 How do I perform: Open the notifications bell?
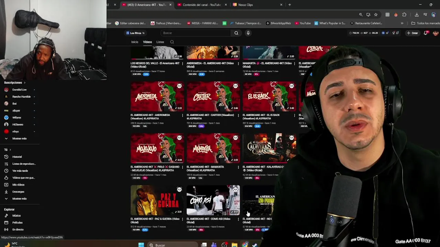426,33
